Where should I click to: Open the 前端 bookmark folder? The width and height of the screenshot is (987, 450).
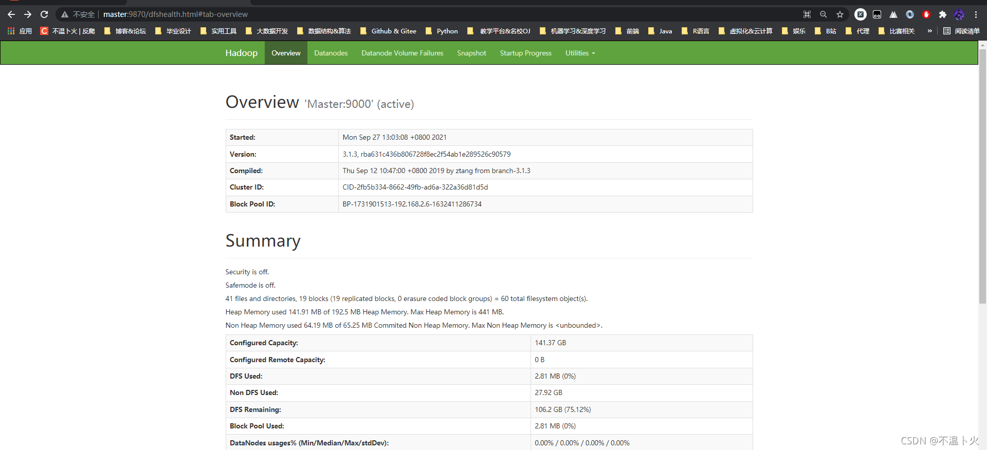pos(627,31)
